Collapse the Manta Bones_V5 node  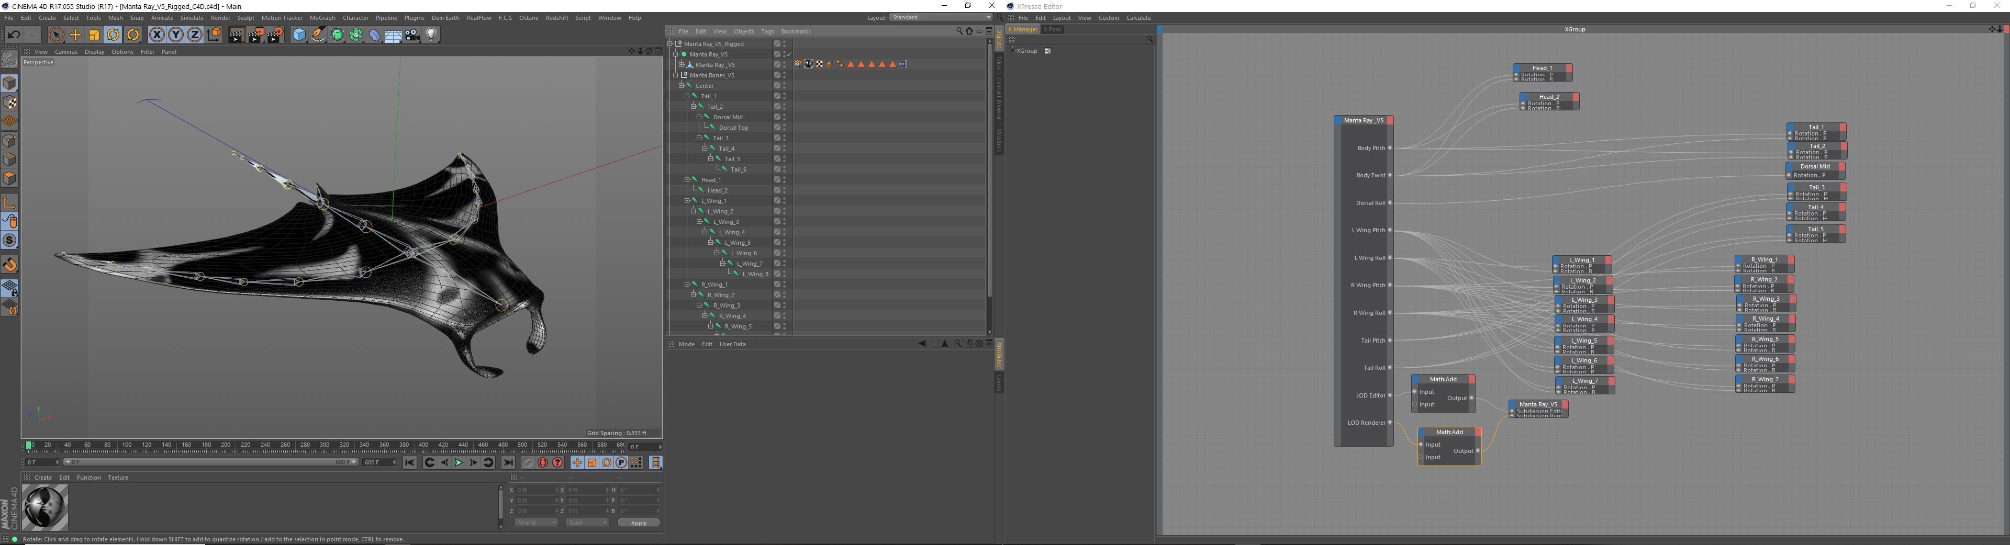click(676, 75)
